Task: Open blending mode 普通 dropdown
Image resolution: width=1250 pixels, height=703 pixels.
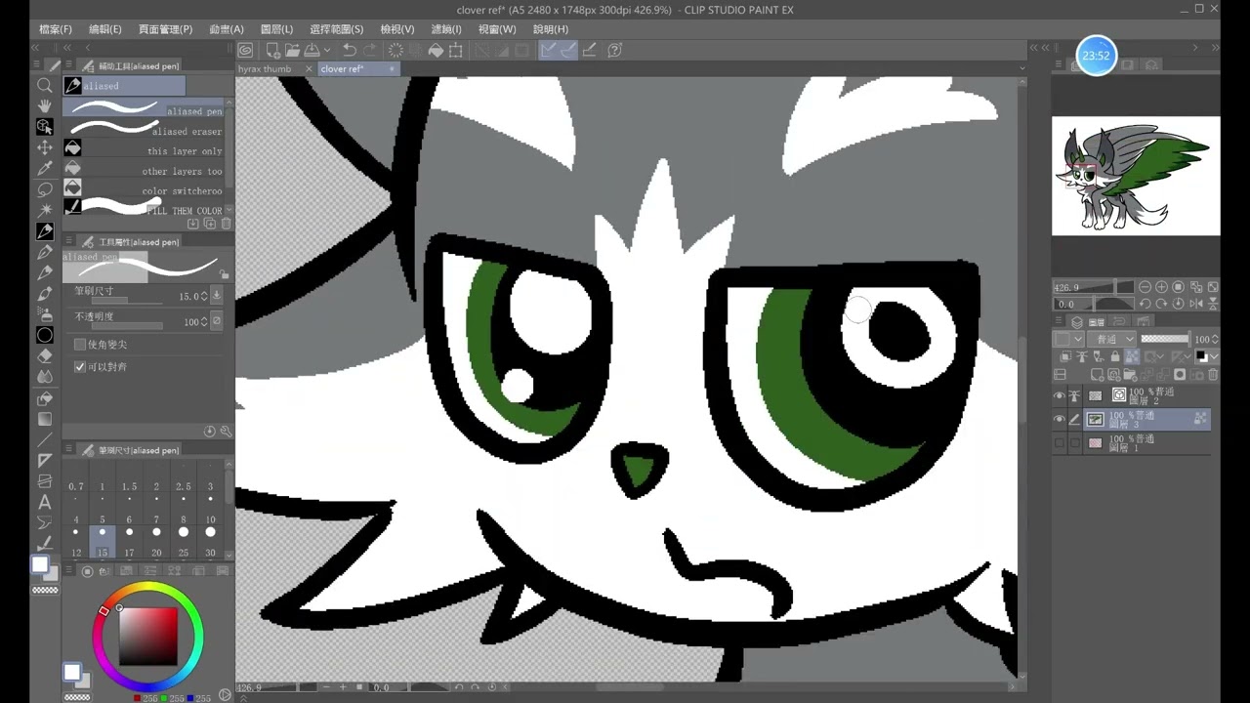Action: [x=1111, y=339]
